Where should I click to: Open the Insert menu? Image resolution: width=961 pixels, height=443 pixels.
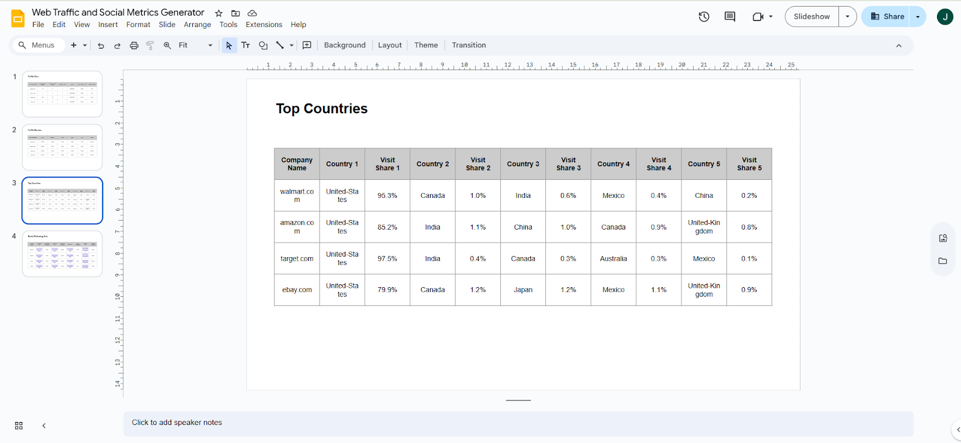[x=108, y=25]
